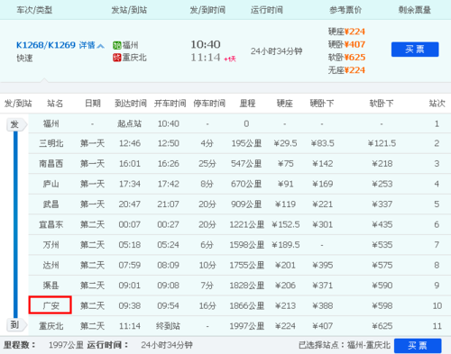Click the 站名 stop table header

[55, 104]
